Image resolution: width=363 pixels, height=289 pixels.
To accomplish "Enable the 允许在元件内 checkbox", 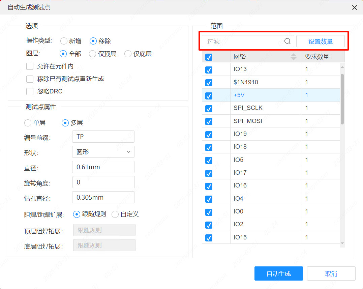I will point(29,66).
